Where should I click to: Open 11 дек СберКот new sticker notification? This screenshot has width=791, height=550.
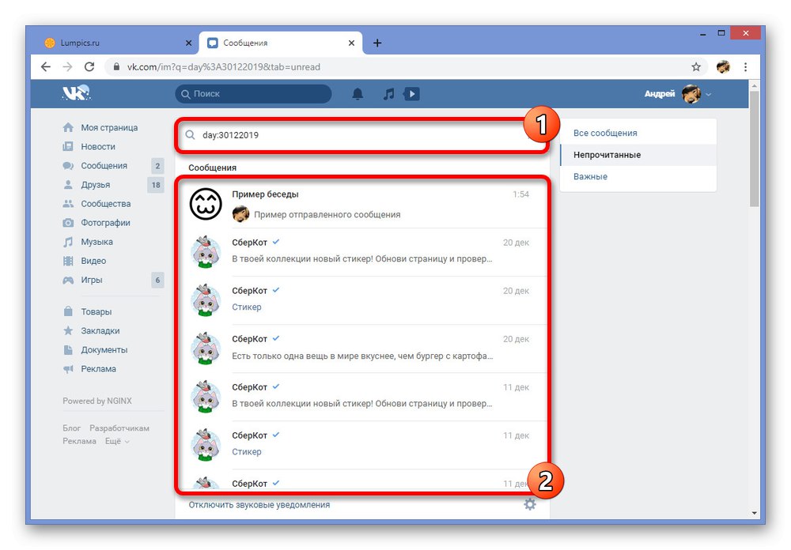[x=361, y=397]
